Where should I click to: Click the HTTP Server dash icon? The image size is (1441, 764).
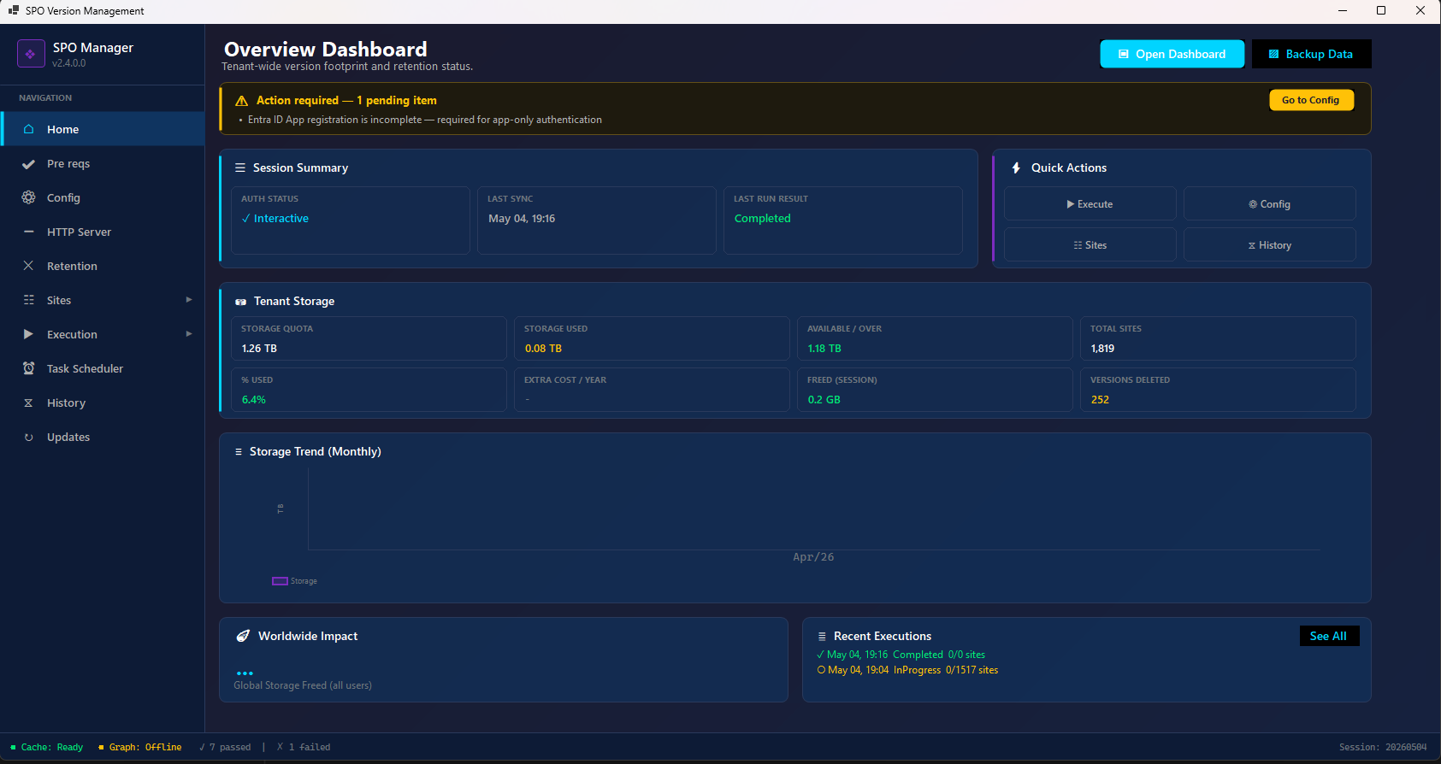[28, 232]
